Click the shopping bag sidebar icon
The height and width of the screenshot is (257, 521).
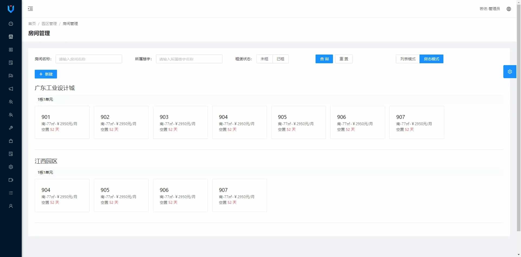(11, 141)
